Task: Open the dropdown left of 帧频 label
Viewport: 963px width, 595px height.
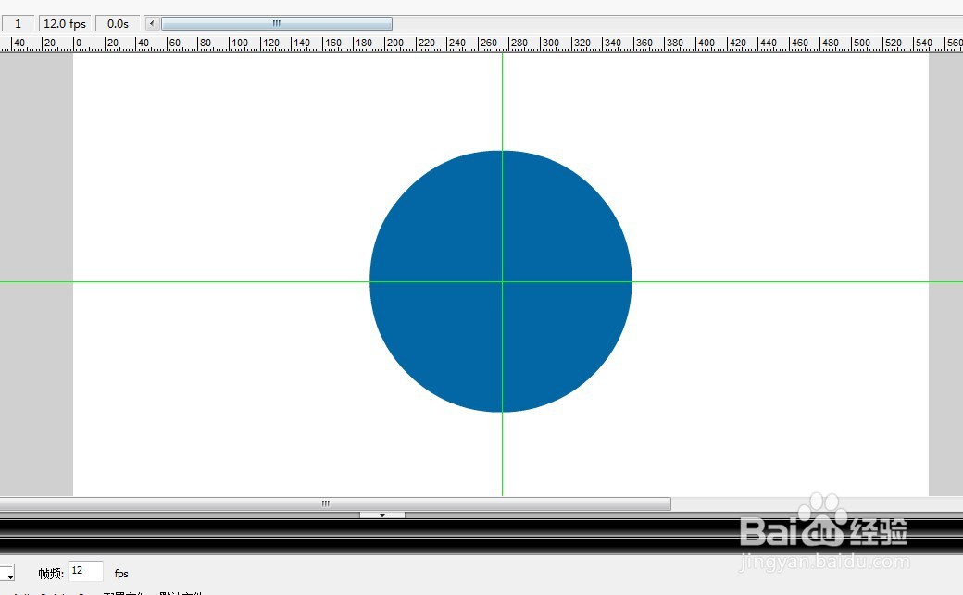Action: pos(7,573)
